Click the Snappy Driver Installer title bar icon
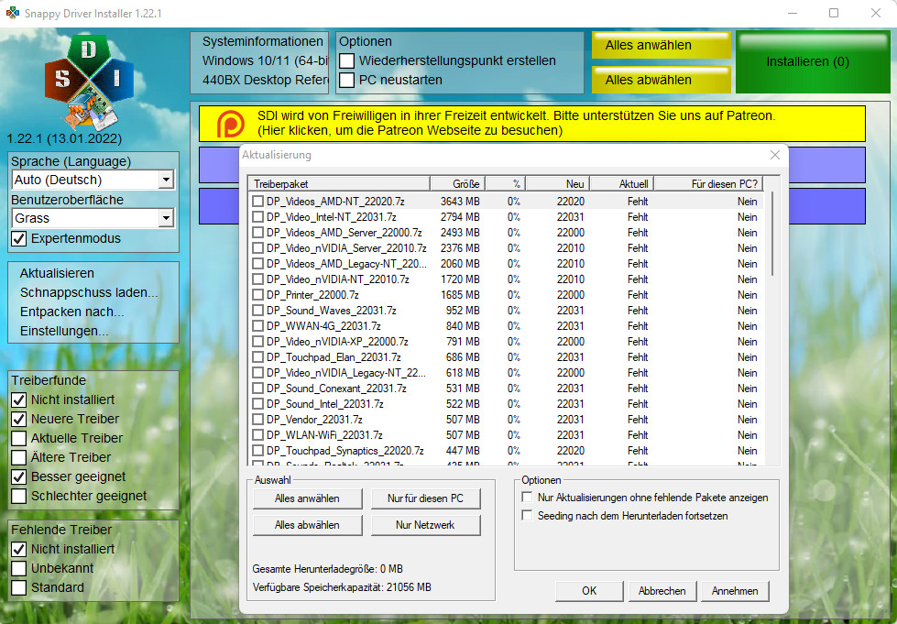Screen dimensions: 897x624 click(x=11, y=13)
